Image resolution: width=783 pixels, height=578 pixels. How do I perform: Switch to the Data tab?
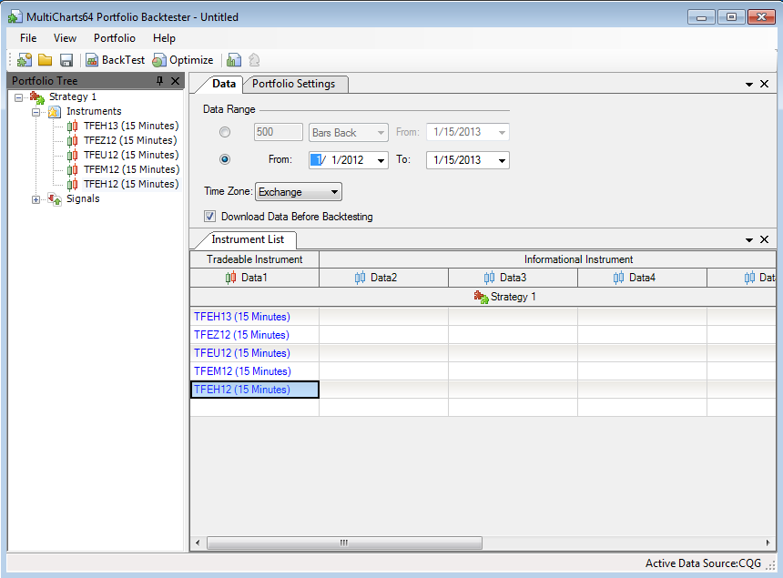224,84
